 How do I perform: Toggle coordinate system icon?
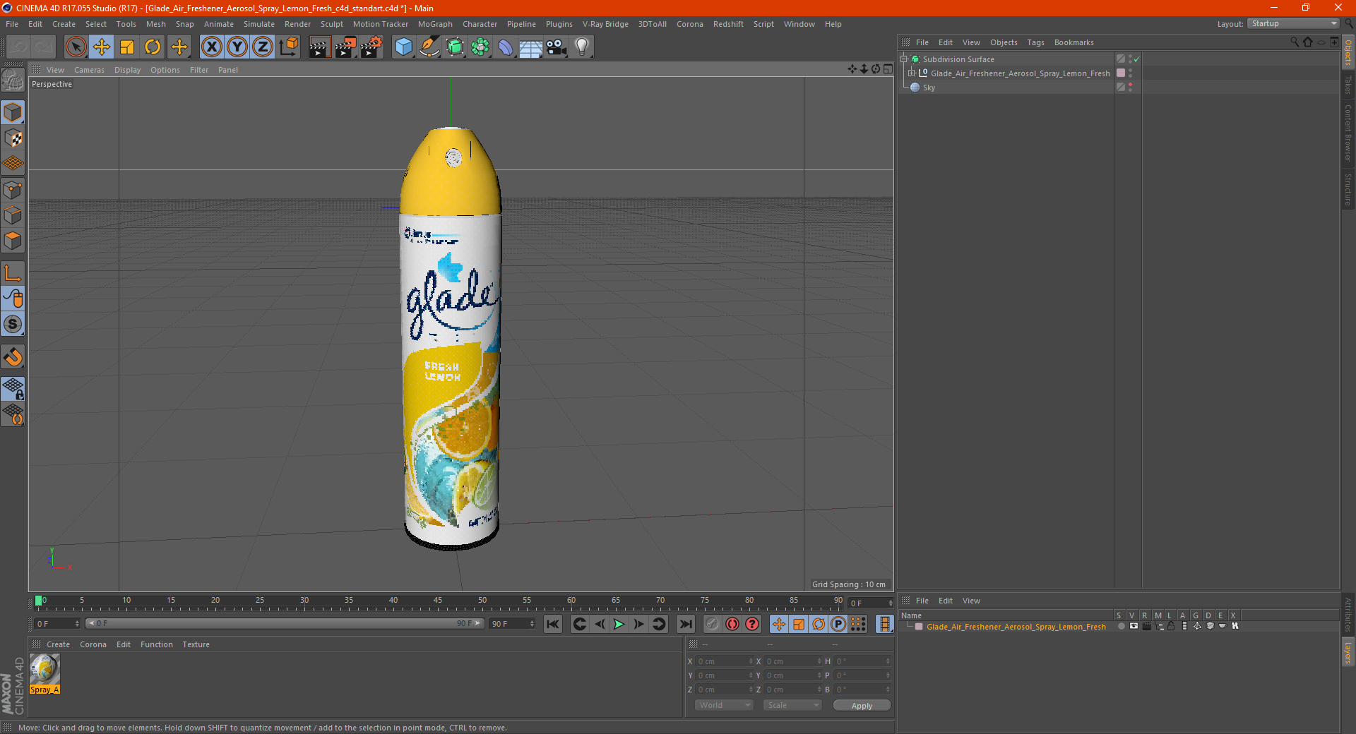pyautogui.click(x=289, y=47)
